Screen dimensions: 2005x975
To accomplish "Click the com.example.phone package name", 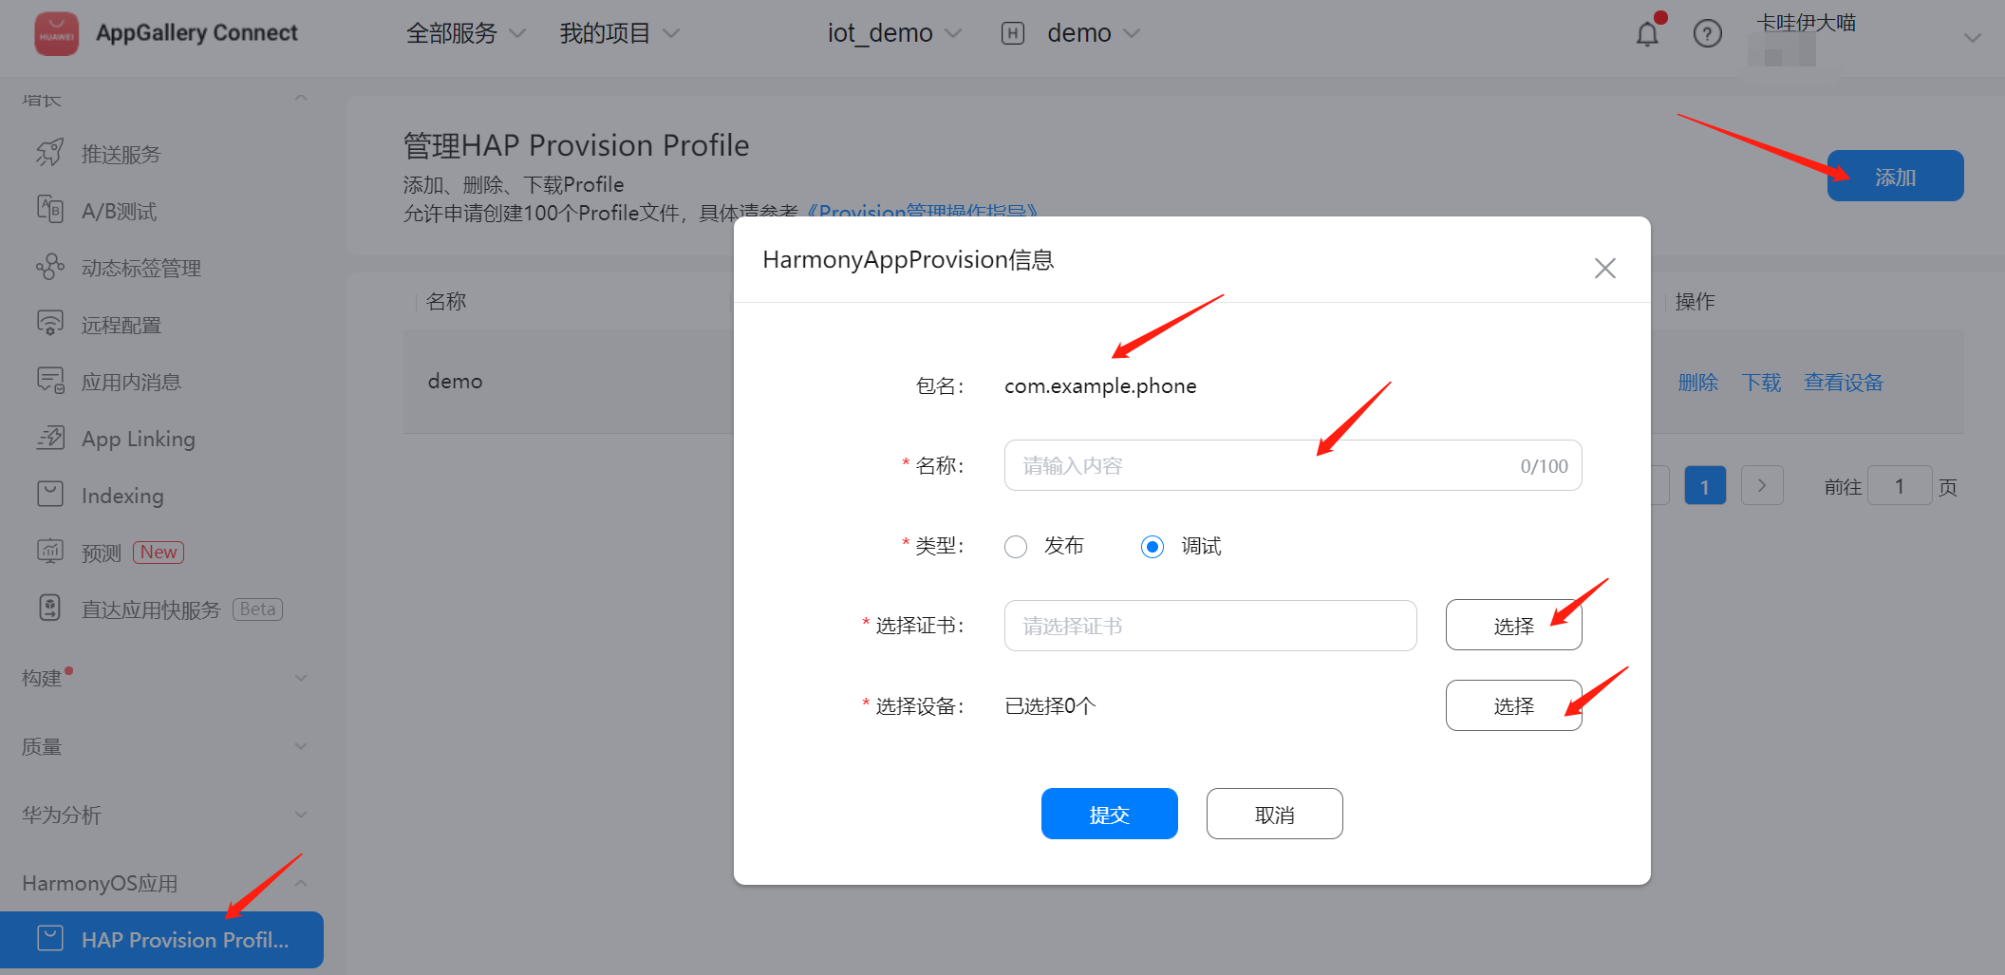I will [1100, 385].
